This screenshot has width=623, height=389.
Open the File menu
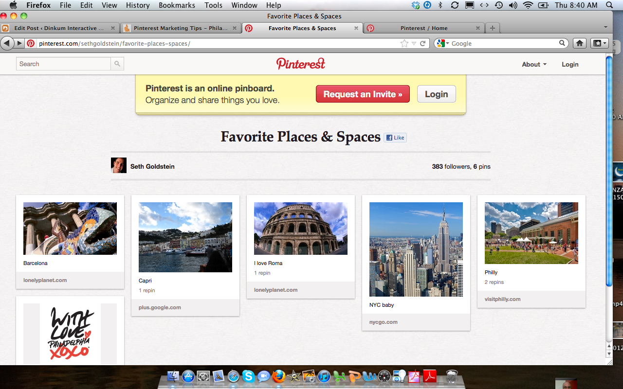tap(65, 5)
